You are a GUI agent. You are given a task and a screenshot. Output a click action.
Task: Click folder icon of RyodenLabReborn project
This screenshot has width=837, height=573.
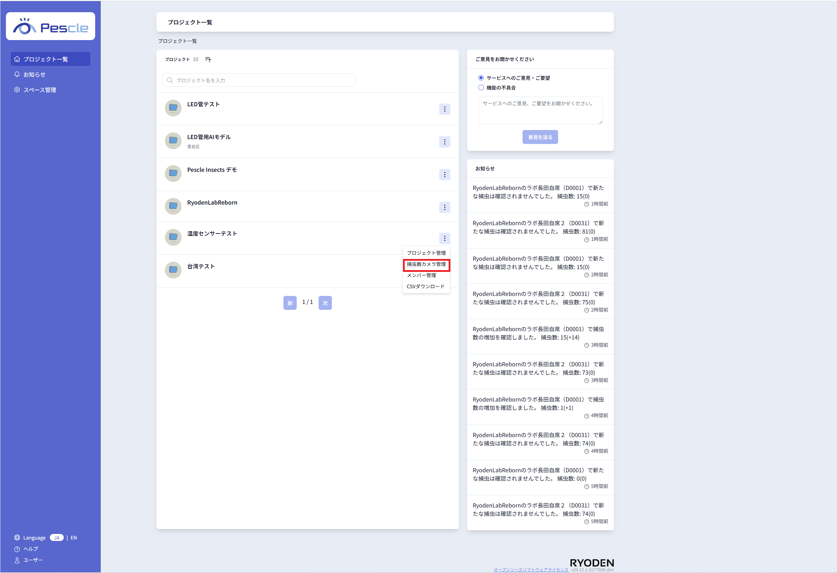[x=173, y=206]
